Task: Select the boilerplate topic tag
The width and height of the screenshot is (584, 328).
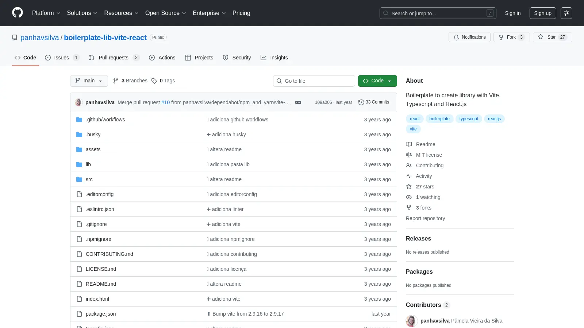Action: 439,119
